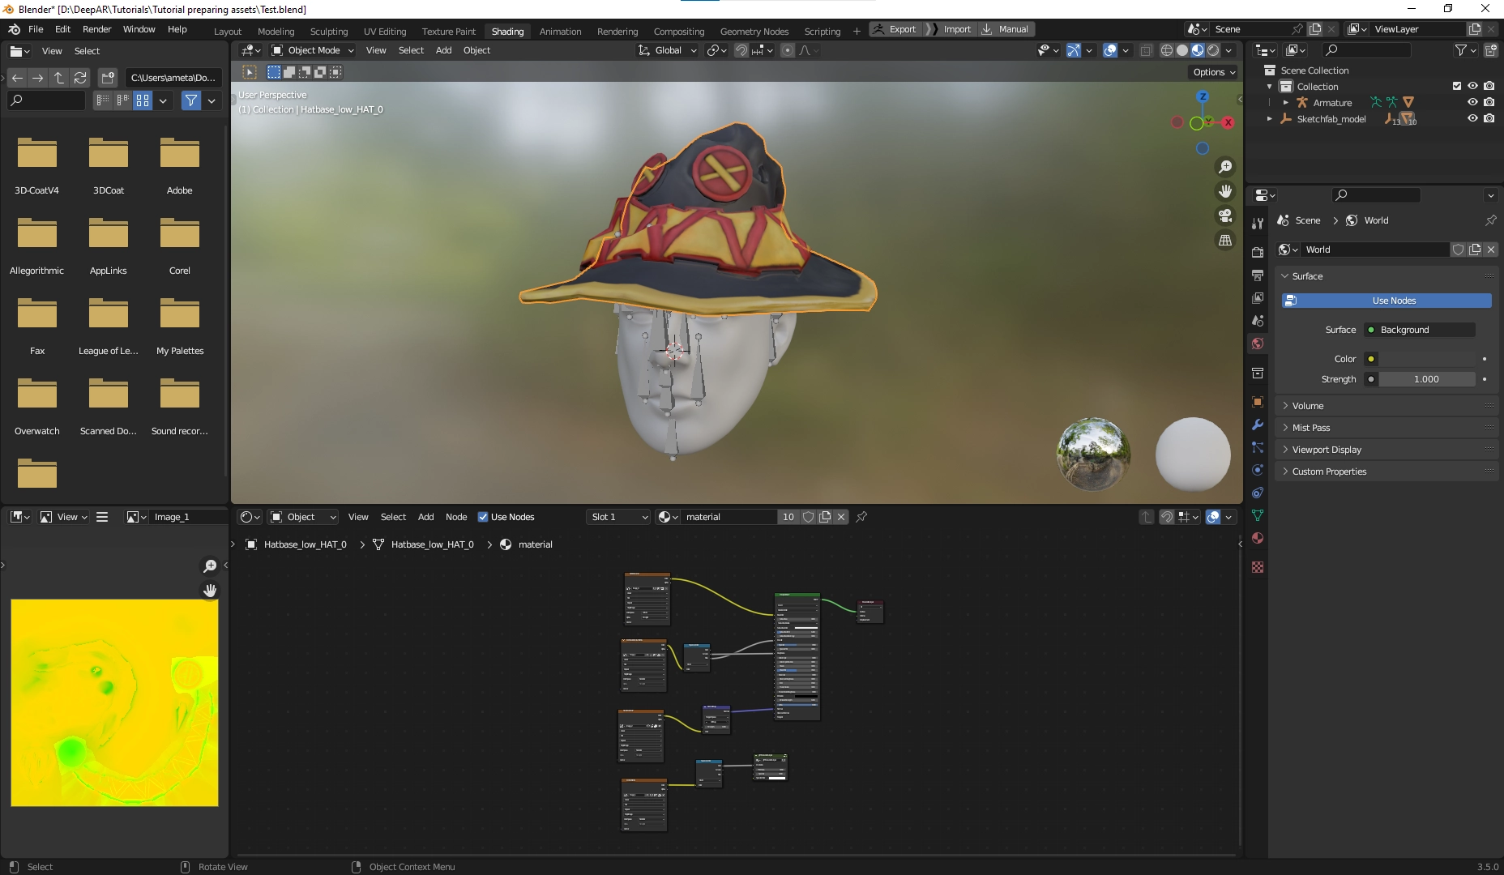This screenshot has height=875, width=1504.
Task: Open the Node menu in the node editor
Action: coord(456,517)
